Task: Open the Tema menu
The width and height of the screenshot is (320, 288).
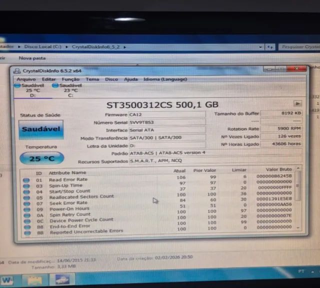Action: (92, 79)
